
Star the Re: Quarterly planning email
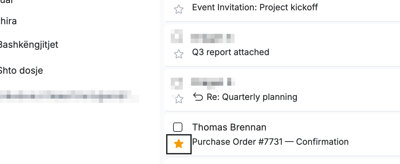pyautogui.click(x=179, y=99)
